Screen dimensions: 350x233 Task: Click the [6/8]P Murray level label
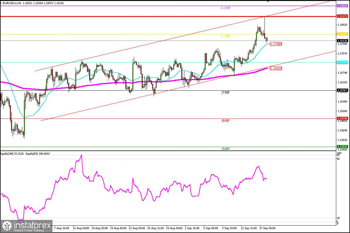click(x=226, y=121)
